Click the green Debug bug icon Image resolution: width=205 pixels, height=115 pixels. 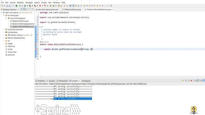click(x=20, y=6)
